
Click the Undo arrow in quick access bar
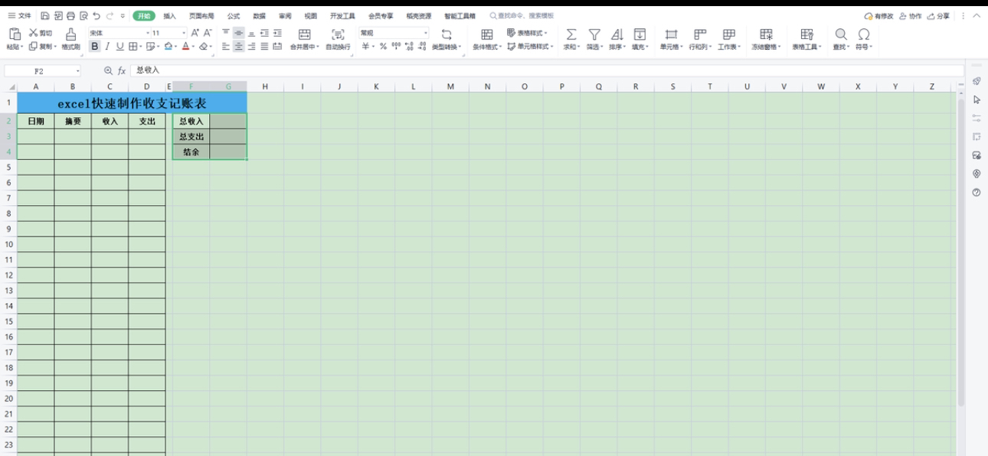tap(97, 15)
